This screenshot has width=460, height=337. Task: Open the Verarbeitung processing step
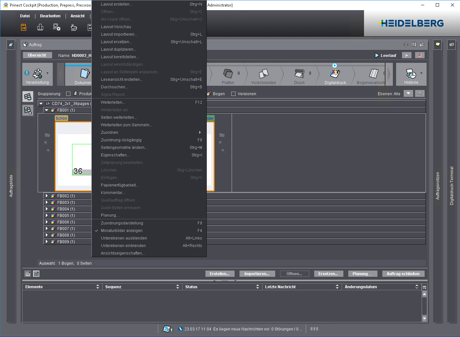pos(37,74)
